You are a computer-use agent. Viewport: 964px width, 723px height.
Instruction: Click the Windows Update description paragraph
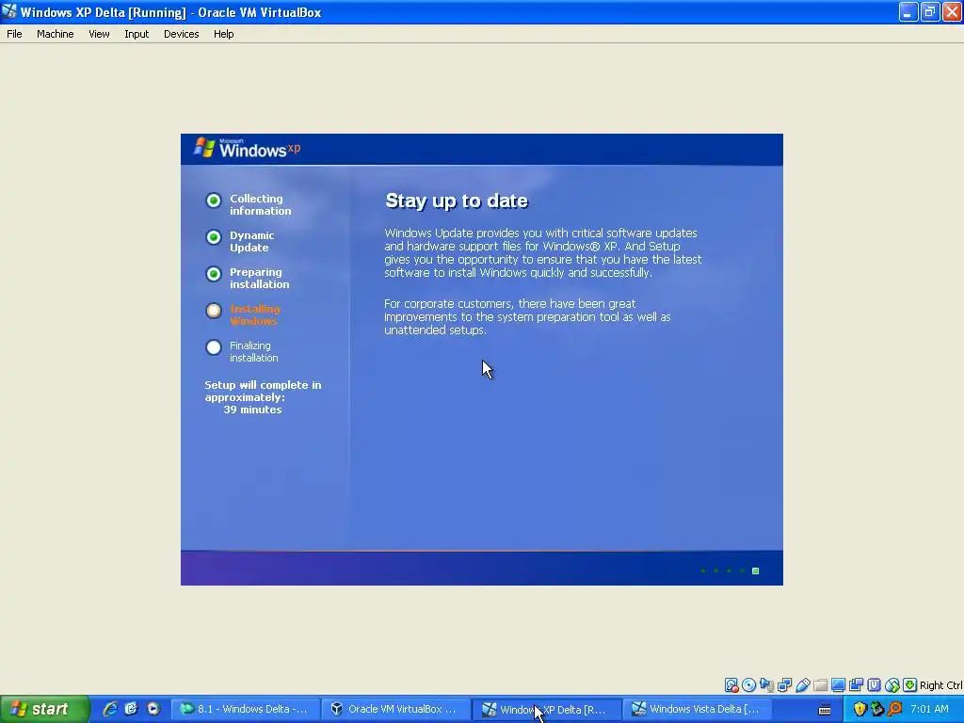point(543,252)
